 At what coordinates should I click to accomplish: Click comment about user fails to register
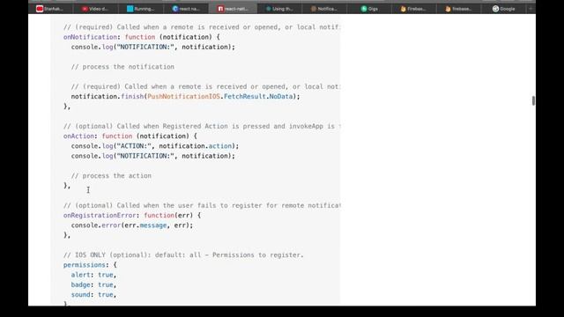tap(202, 205)
